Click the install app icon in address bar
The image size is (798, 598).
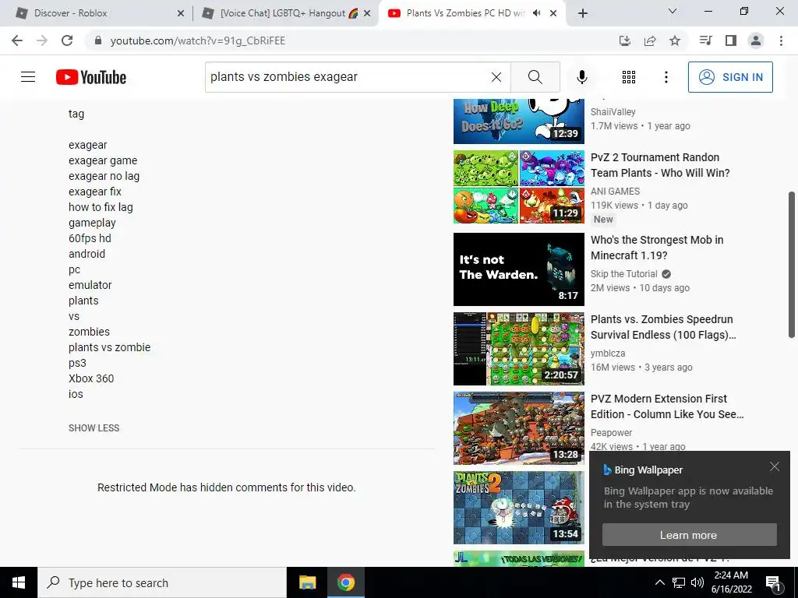(625, 40)
